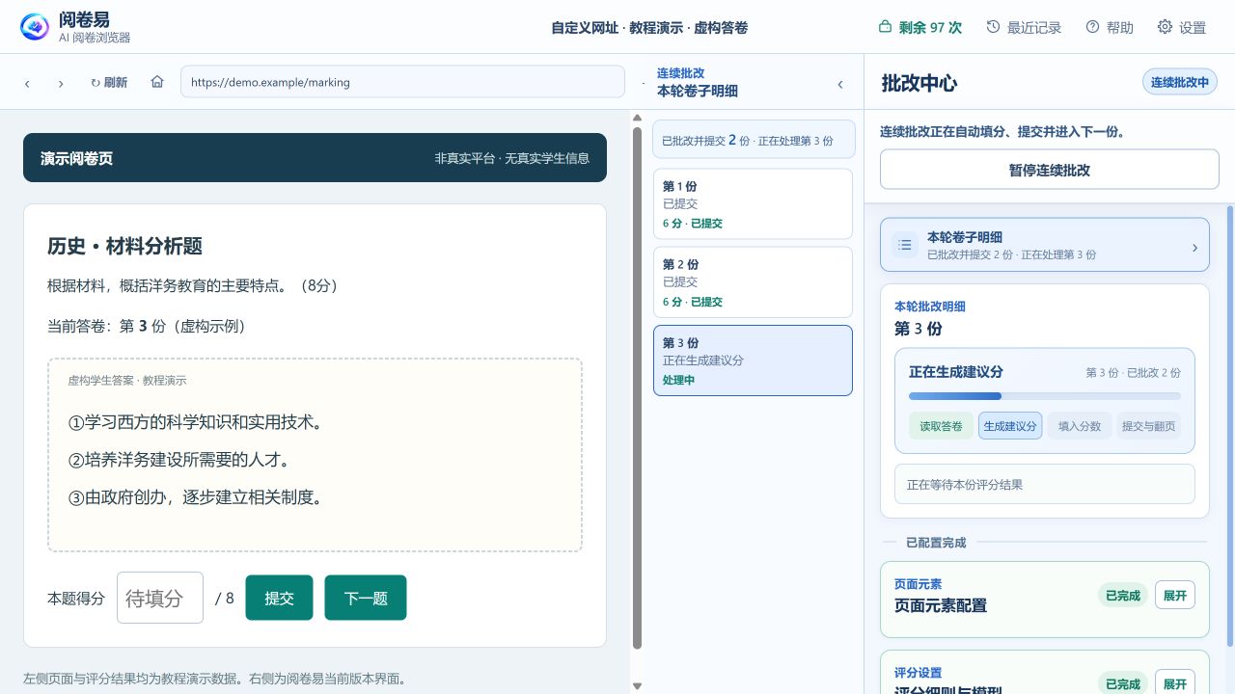
Task: Click the 暂停连续批改 button
Action: pos(1050,170)
